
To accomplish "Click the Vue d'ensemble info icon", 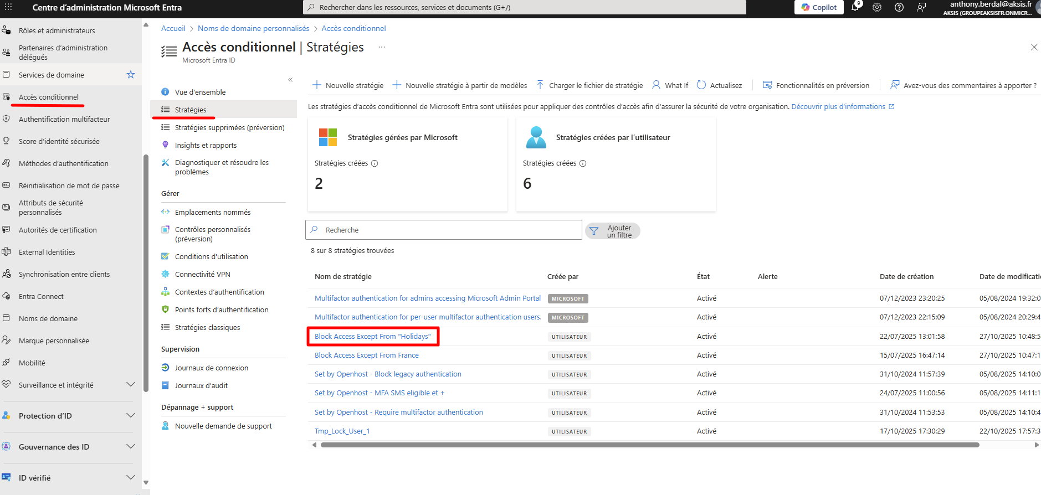I will pos(165,92).
